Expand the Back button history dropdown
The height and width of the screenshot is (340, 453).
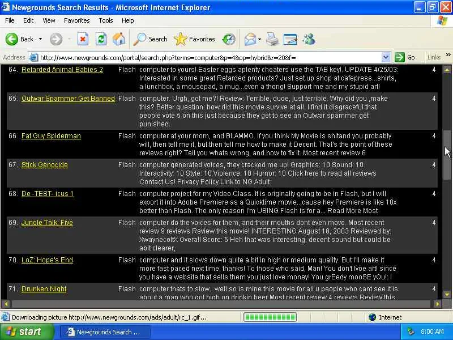coord(40,39)
